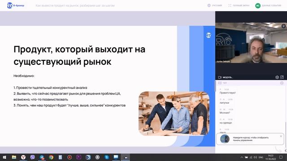The image size is (287, 161).
Task: Open video module settings gear
Action: coord(277,77)
